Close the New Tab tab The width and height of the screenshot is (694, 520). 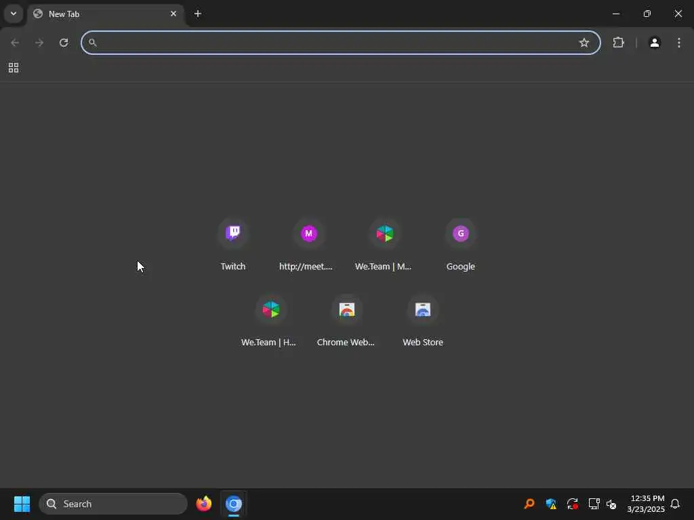coord(173,14)
